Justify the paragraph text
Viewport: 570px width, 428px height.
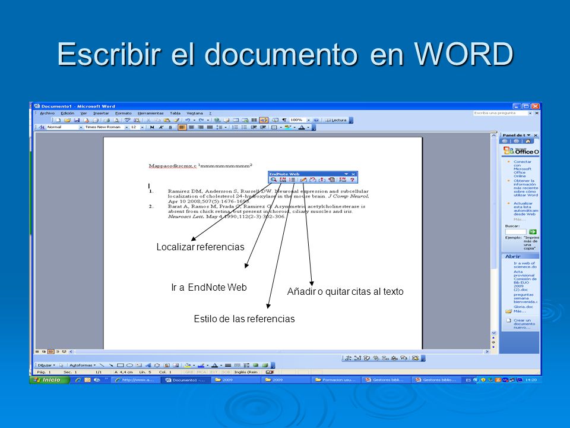[210, 127]
